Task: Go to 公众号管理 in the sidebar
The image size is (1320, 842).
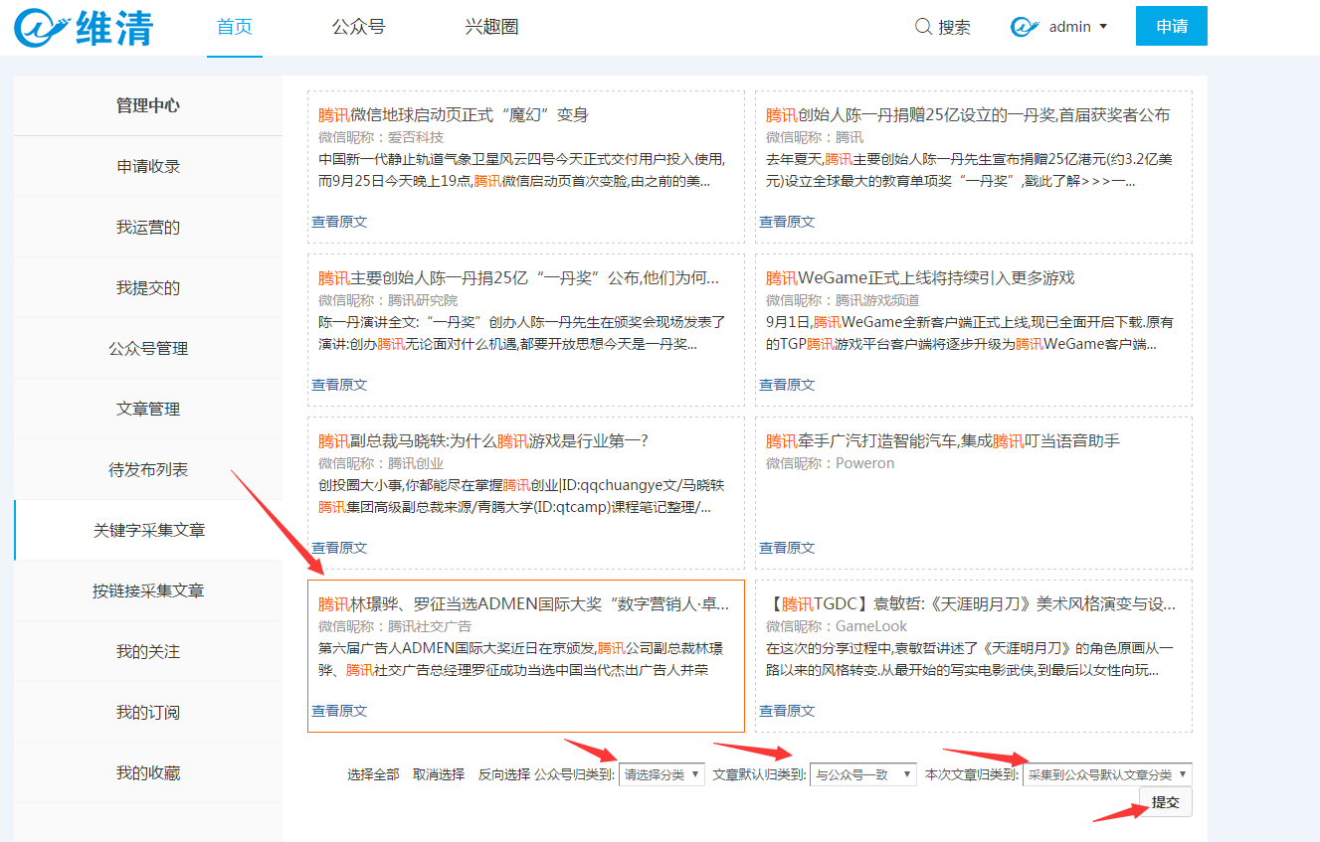Action: pos(148,348)
